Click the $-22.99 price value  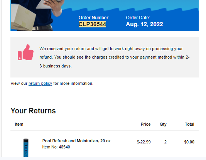tap(144, 142)
